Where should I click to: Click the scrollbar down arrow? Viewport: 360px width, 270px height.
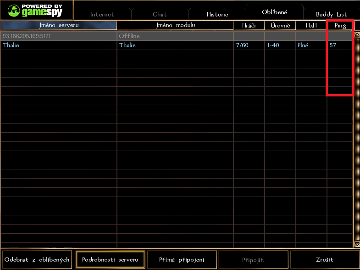tap(357, 244)
